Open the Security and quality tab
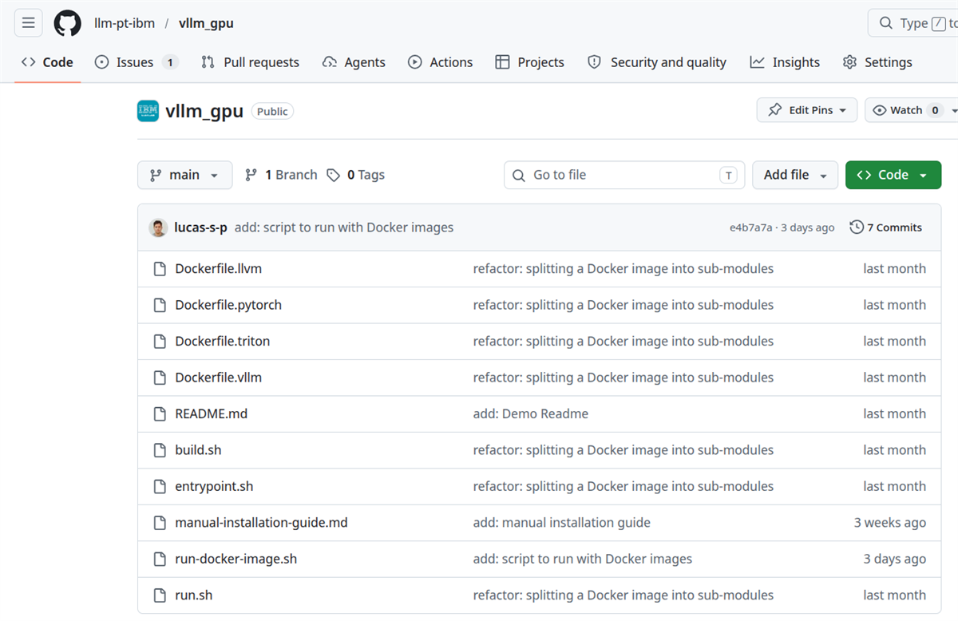Screen dimensions: 958x621 click(657, 62)
